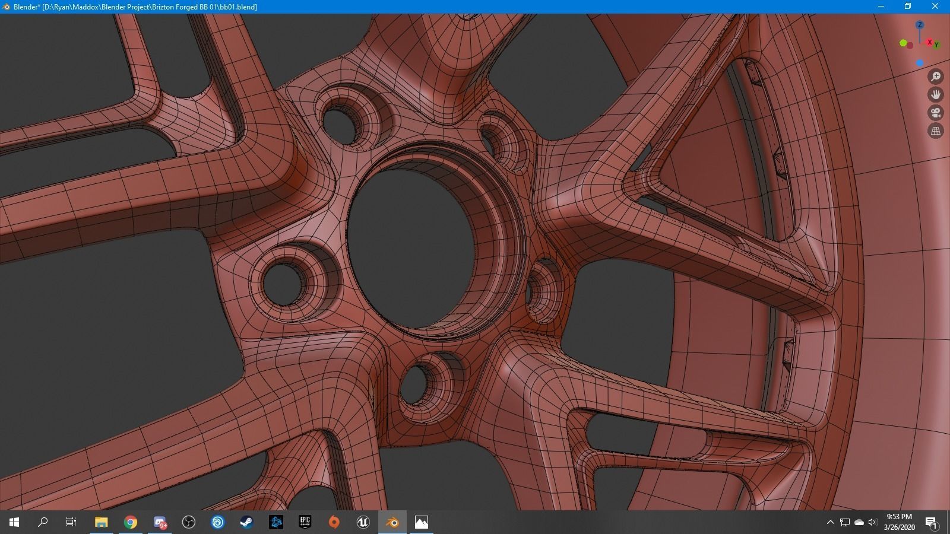
Task: Open network settings from the system tray
Action: 845,522
